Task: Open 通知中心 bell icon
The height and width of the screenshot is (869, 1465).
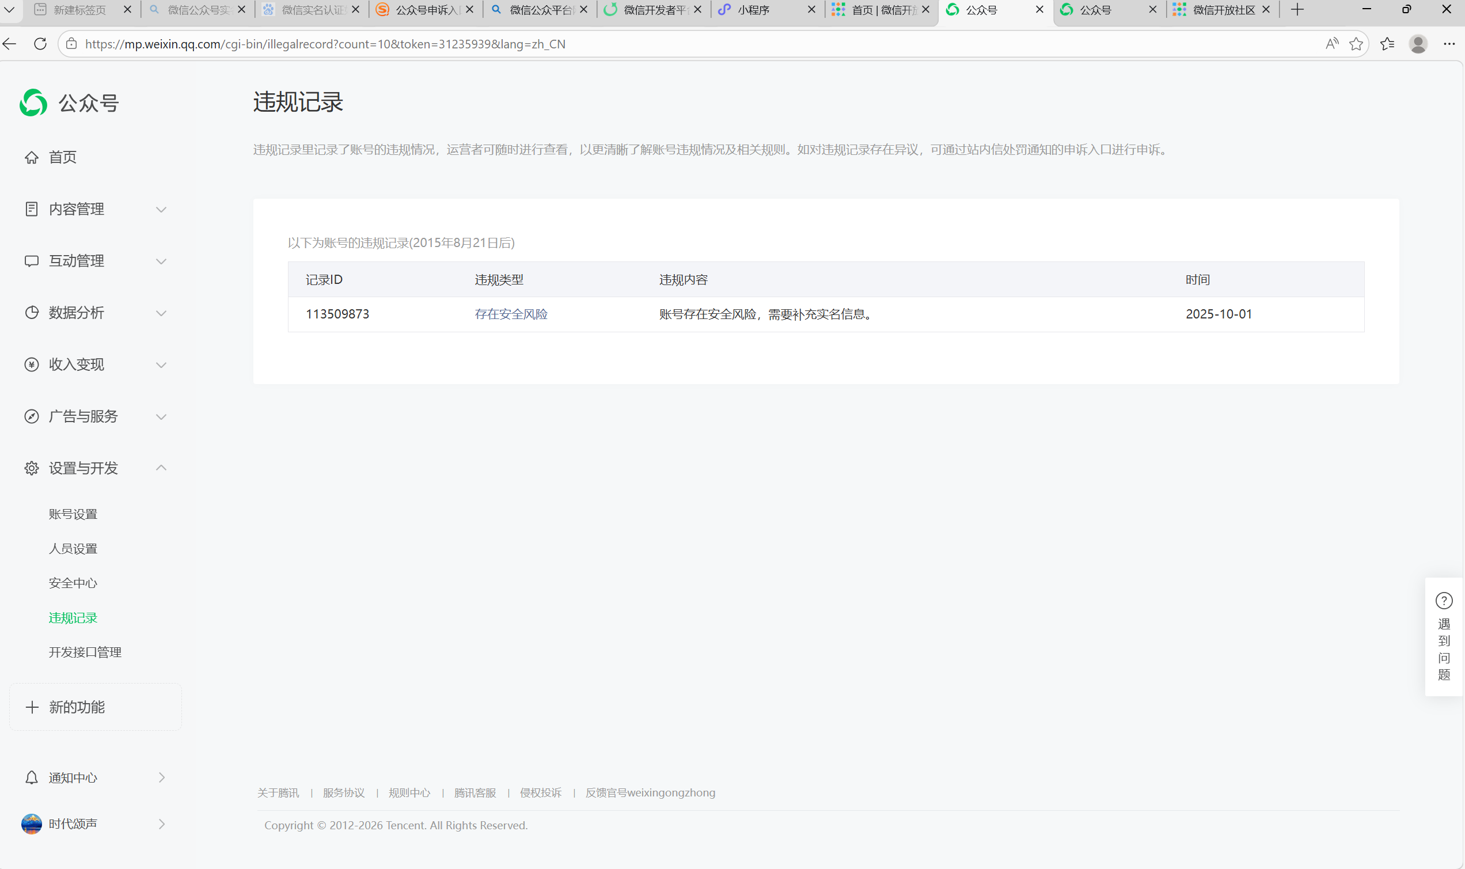Action: (x=32, y=777)
